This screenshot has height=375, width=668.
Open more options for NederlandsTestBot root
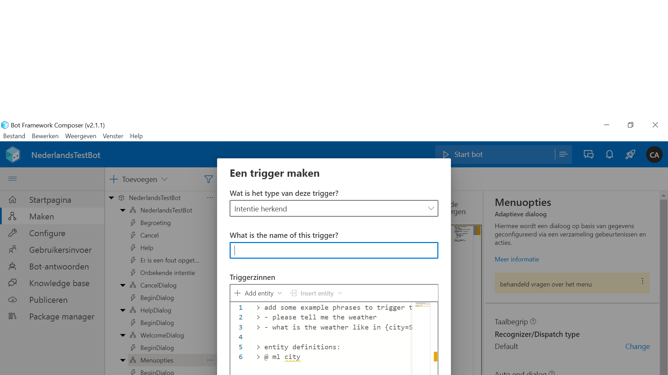click(x=210, y=198)
